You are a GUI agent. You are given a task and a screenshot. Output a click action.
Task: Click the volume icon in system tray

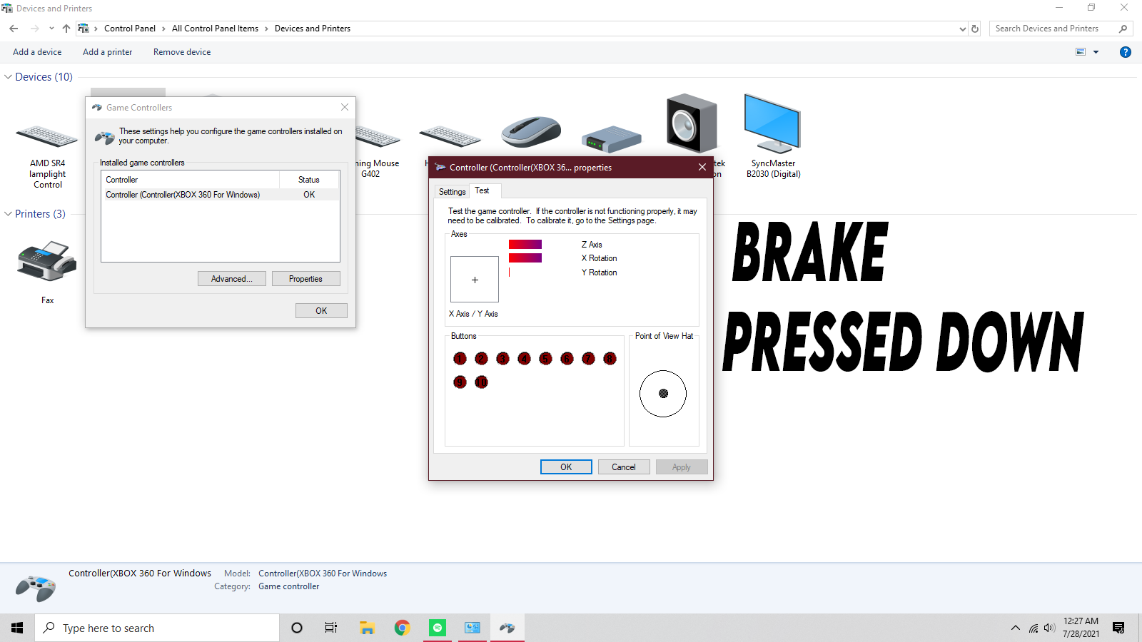click(1049, 628)
